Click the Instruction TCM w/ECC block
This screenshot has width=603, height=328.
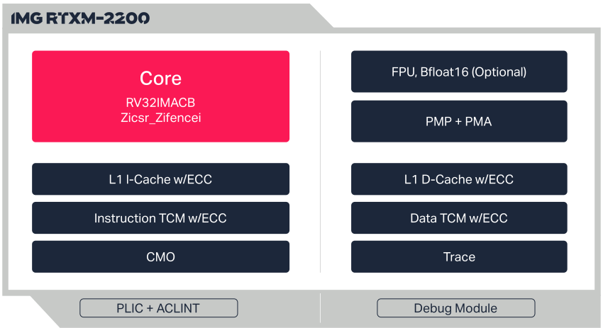(160, 218)
